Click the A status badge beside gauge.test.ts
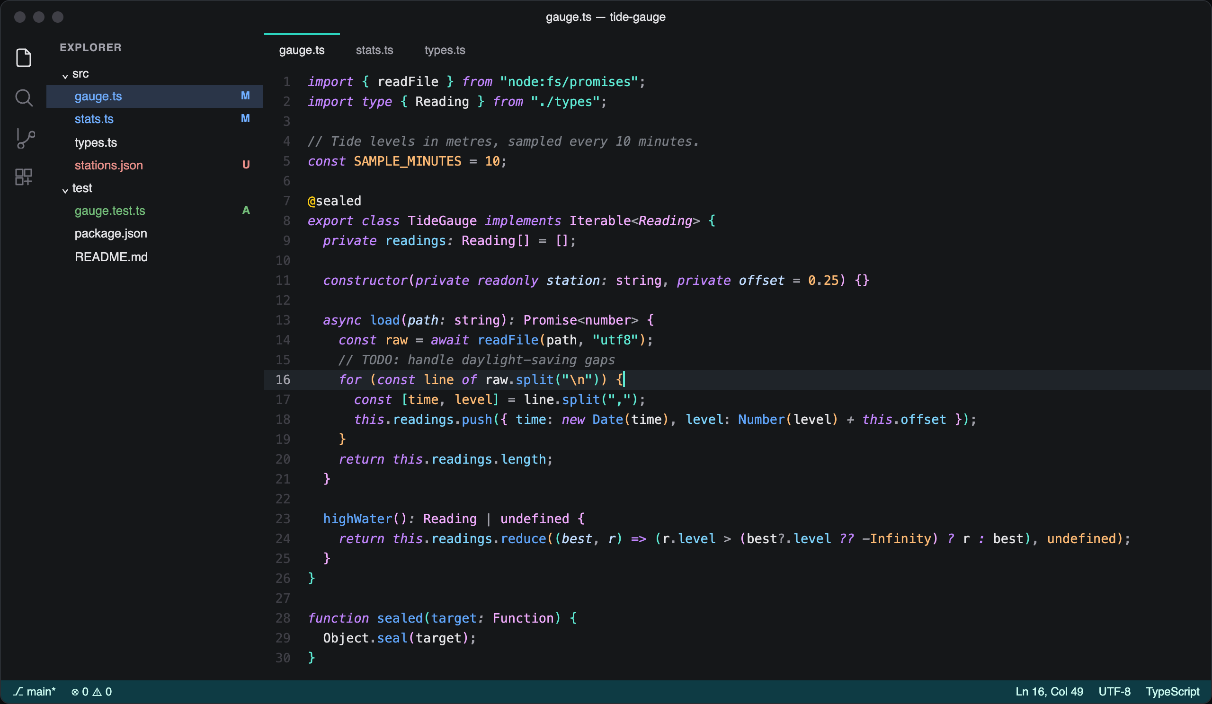 pyautogui.click(x=246, y=210)
